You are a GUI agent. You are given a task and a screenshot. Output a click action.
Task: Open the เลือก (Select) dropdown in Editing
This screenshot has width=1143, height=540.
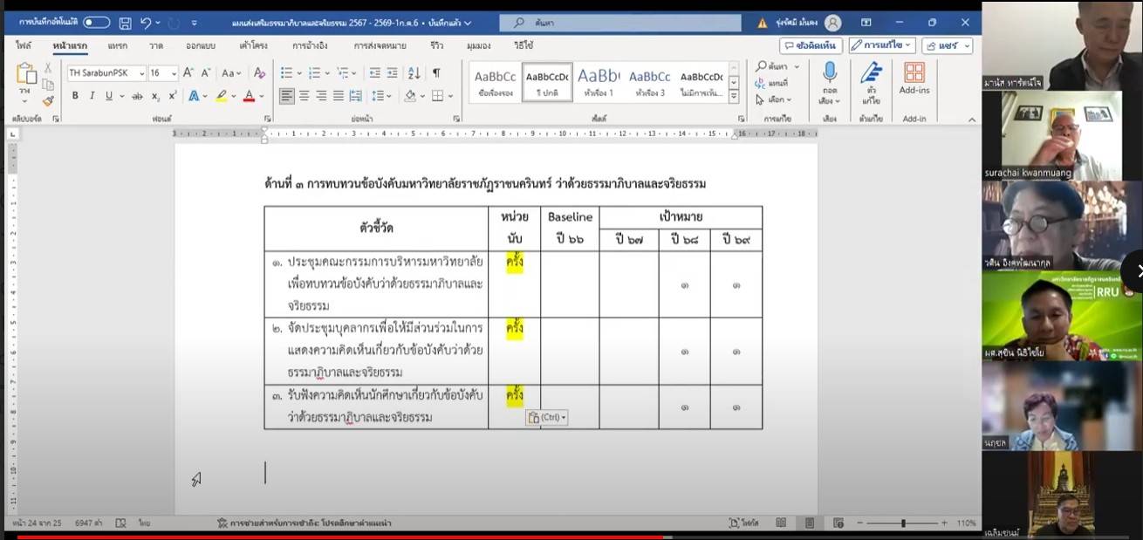point(776,99)
